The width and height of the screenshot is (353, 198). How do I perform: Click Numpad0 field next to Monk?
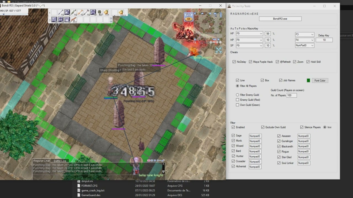click(255, 141)
